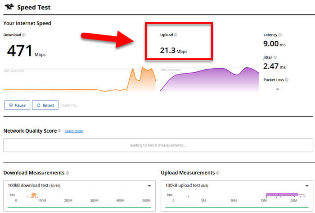The width and height of the screenshot is (315, 213).
Task: Select the 2.47 ms jitter value
Action: pos(274,66)
